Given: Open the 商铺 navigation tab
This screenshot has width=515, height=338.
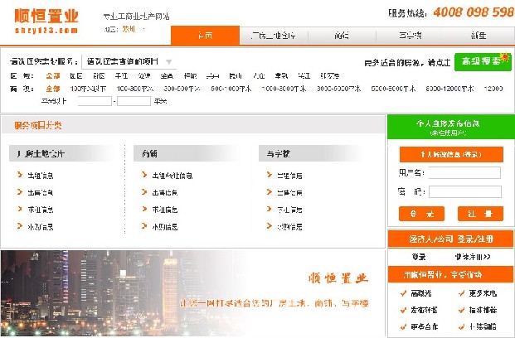Looking at the screenshot, I should click(x=341, y=36).
